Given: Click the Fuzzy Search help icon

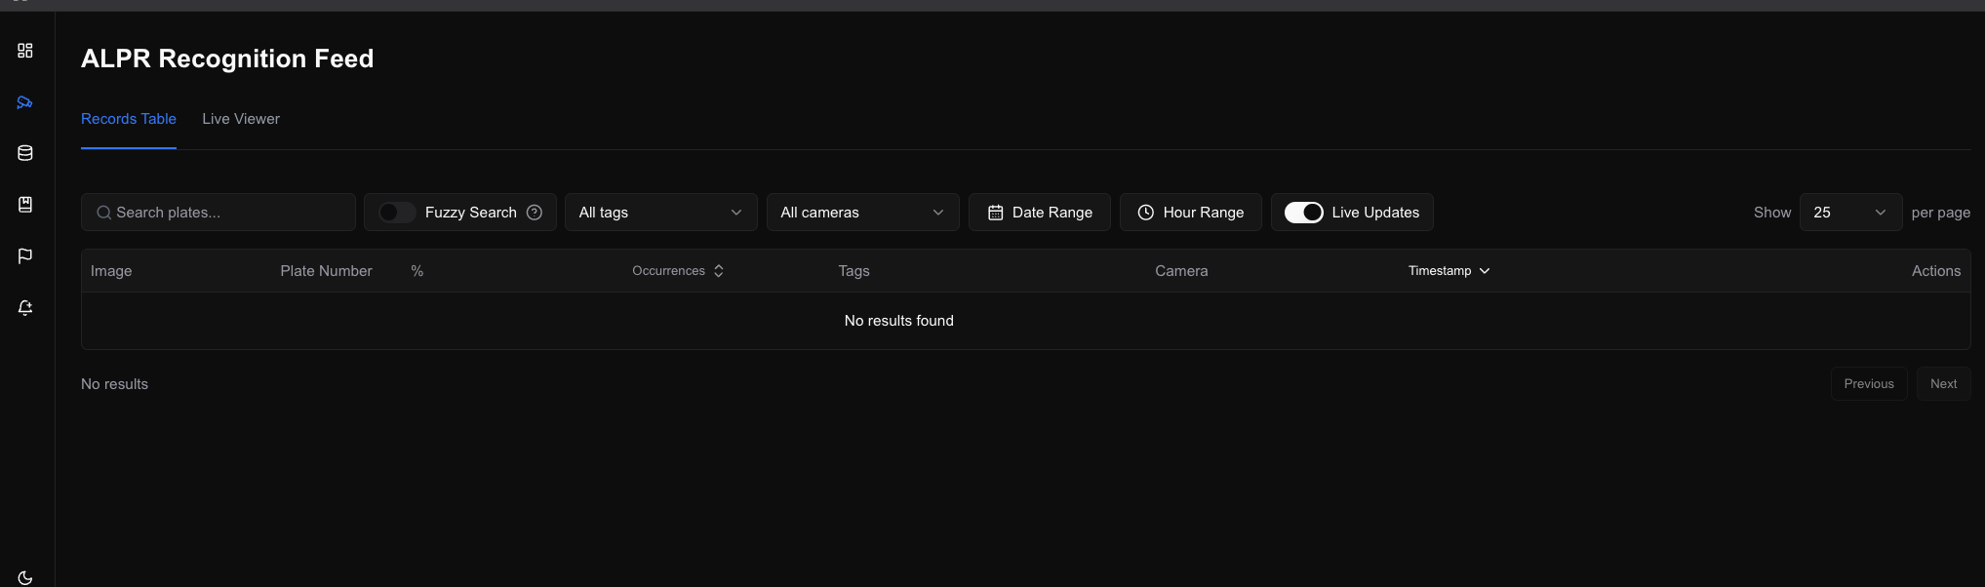Looking at the screenshot, I should coord(535,213).
